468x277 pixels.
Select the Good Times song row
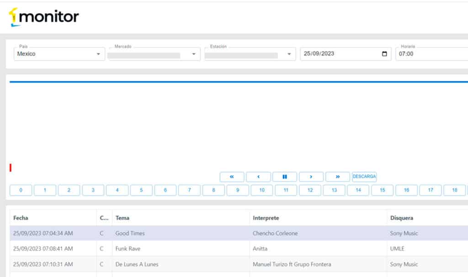[x=130, y=233]
